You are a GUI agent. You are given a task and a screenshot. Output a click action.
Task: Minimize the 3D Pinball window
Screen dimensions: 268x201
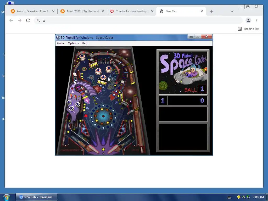[191, 36]
